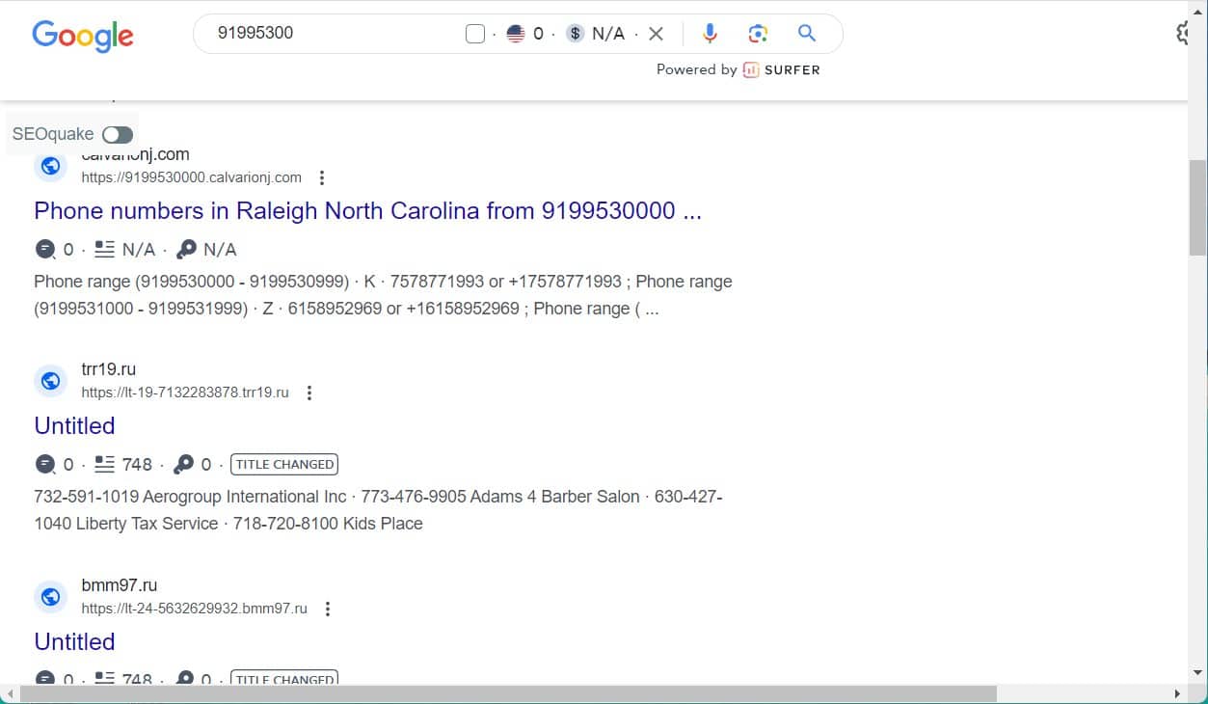Viewport: 1208px width, 704px height.
Task: Click the key icon under Raleigh result
Action: (186, 250)
